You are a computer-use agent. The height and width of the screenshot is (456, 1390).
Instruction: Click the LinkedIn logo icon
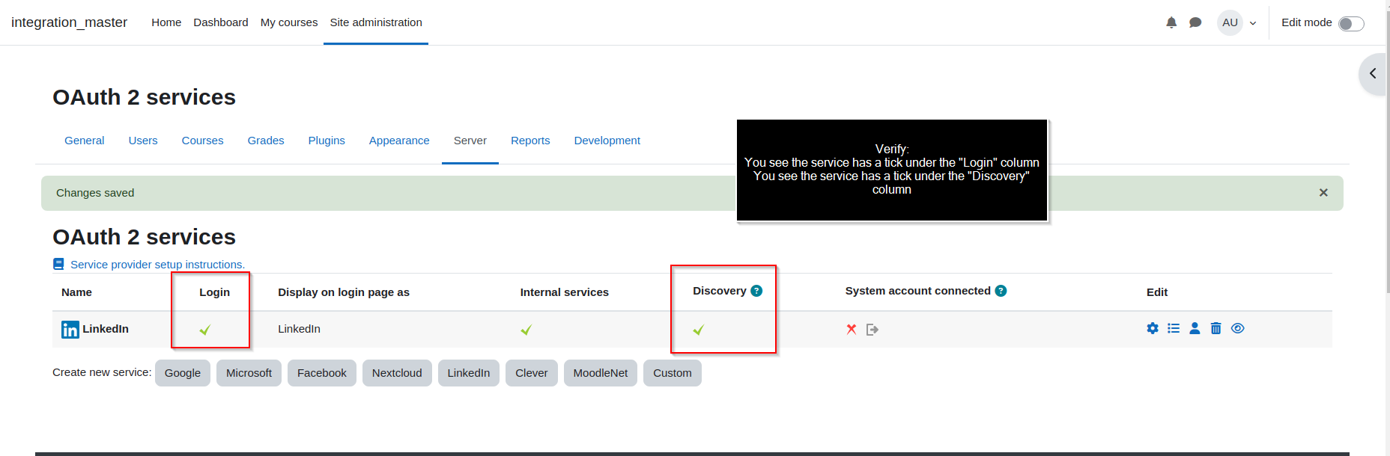point(70,330)
